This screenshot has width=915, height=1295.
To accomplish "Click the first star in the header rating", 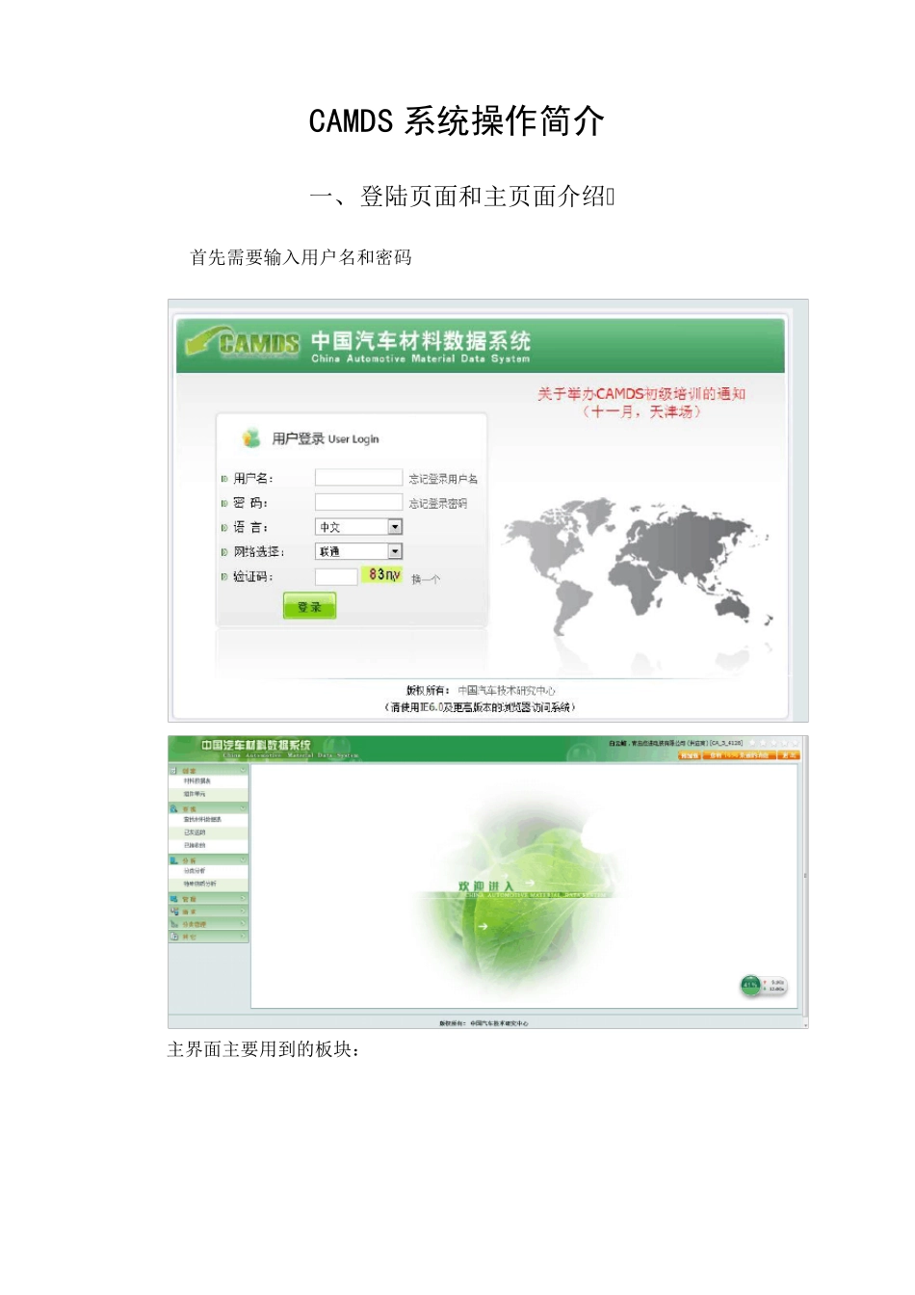I will tap(751, 743).
